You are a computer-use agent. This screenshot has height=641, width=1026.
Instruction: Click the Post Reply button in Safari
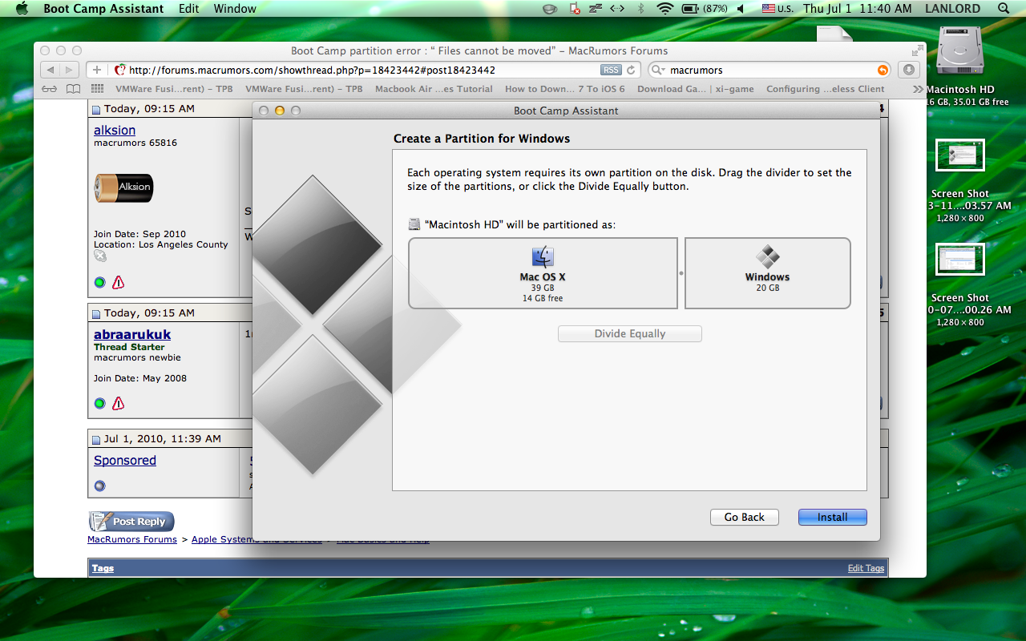pyautogui.click(x=131, y=522)
